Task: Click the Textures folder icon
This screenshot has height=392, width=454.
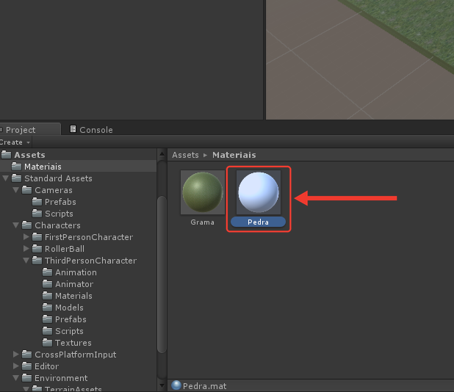Action: point(47,343)
